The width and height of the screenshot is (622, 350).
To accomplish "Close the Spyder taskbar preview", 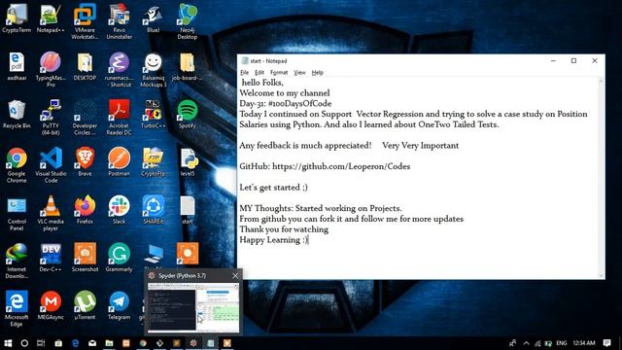I will (235, 275).
